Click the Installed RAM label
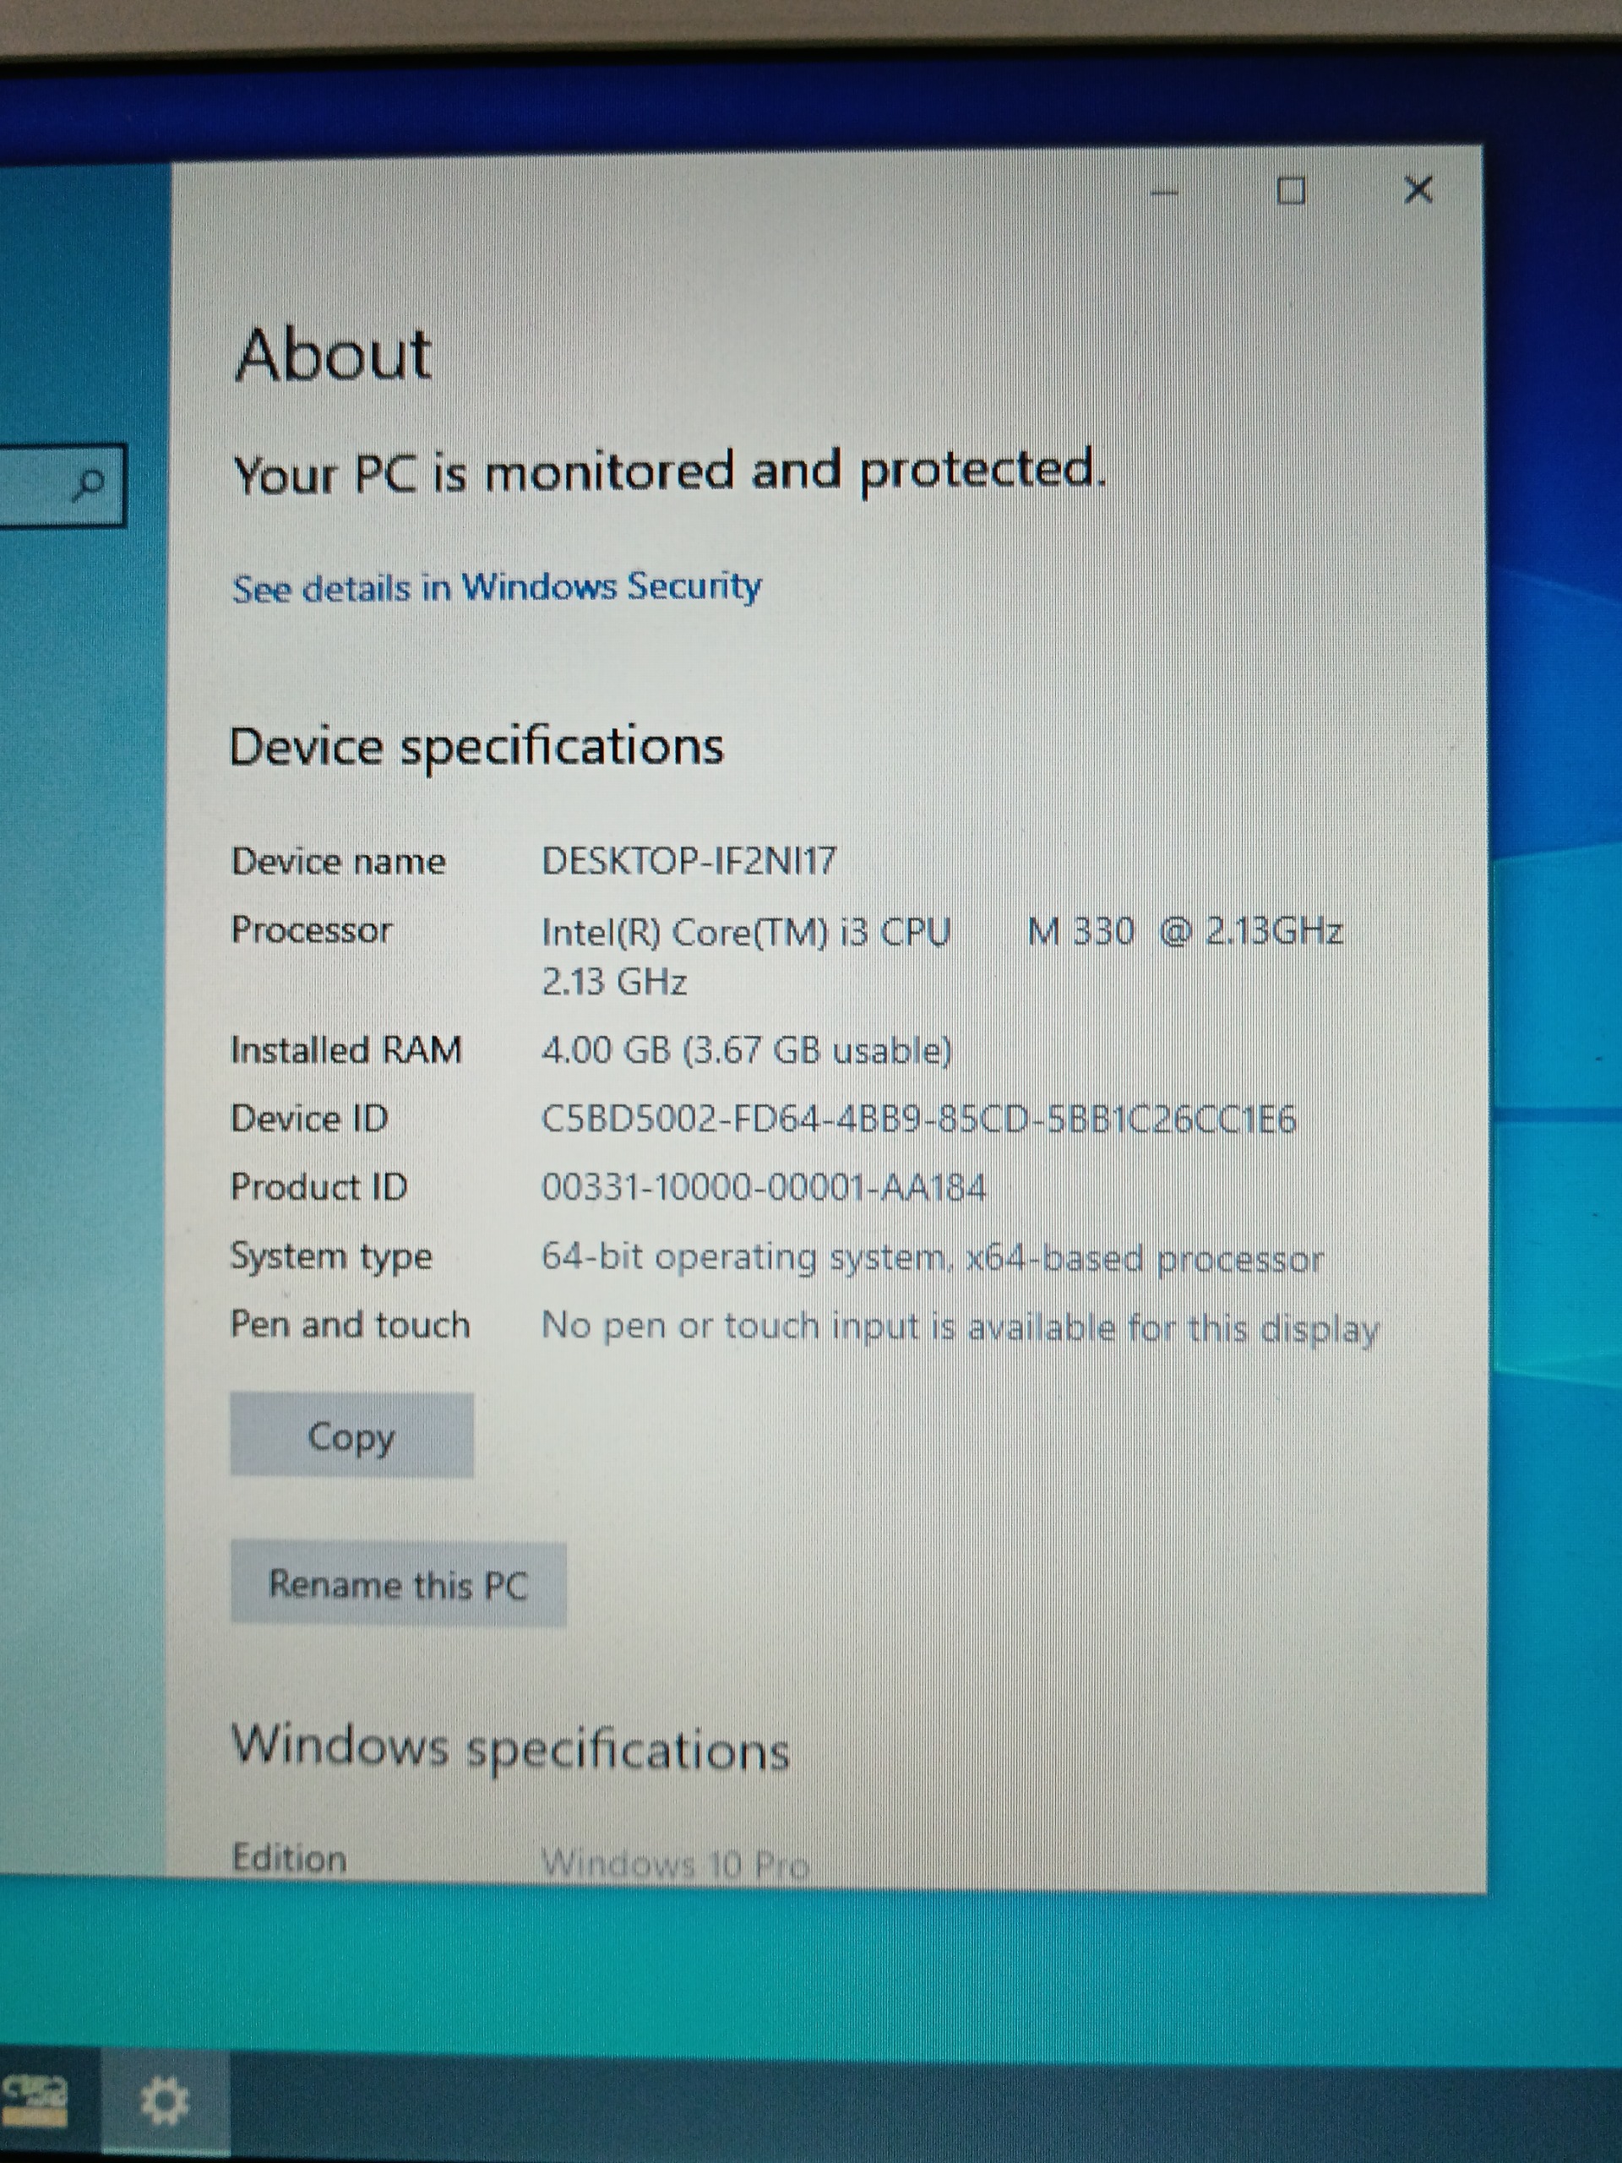Image resolution: width=1622 pixels, height=2163 pixels. point(346,1049)
